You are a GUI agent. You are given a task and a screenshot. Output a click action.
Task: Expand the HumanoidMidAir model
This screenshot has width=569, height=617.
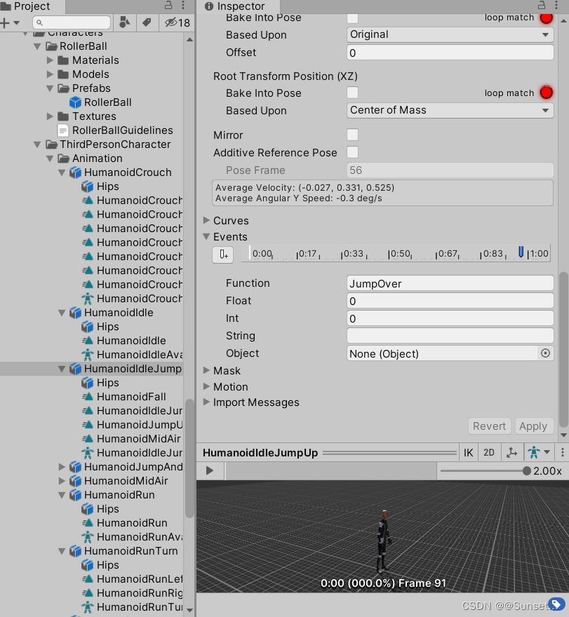tap(62, 481)
